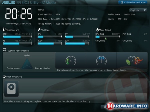The image size is (150, 112).
Task: Click the CHA_FAN1 label
Action: coord(100,41)
